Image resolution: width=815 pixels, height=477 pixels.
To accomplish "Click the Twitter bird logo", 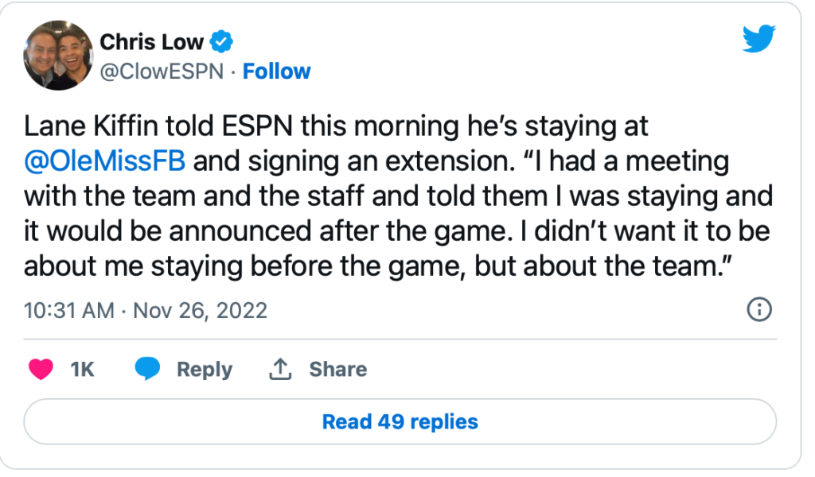I will click(x=758, y=39).
